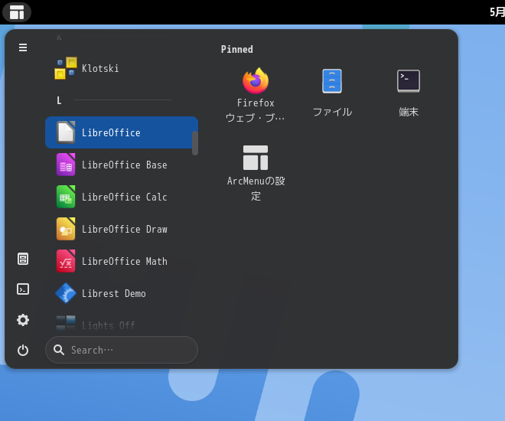Launch LibreOffice Base
Viewport: 505px width, 421px height.
(x=122, y=165)
